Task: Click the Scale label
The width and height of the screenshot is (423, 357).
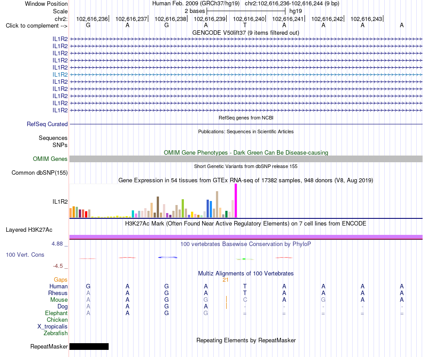Action: (x=60, y=11)
